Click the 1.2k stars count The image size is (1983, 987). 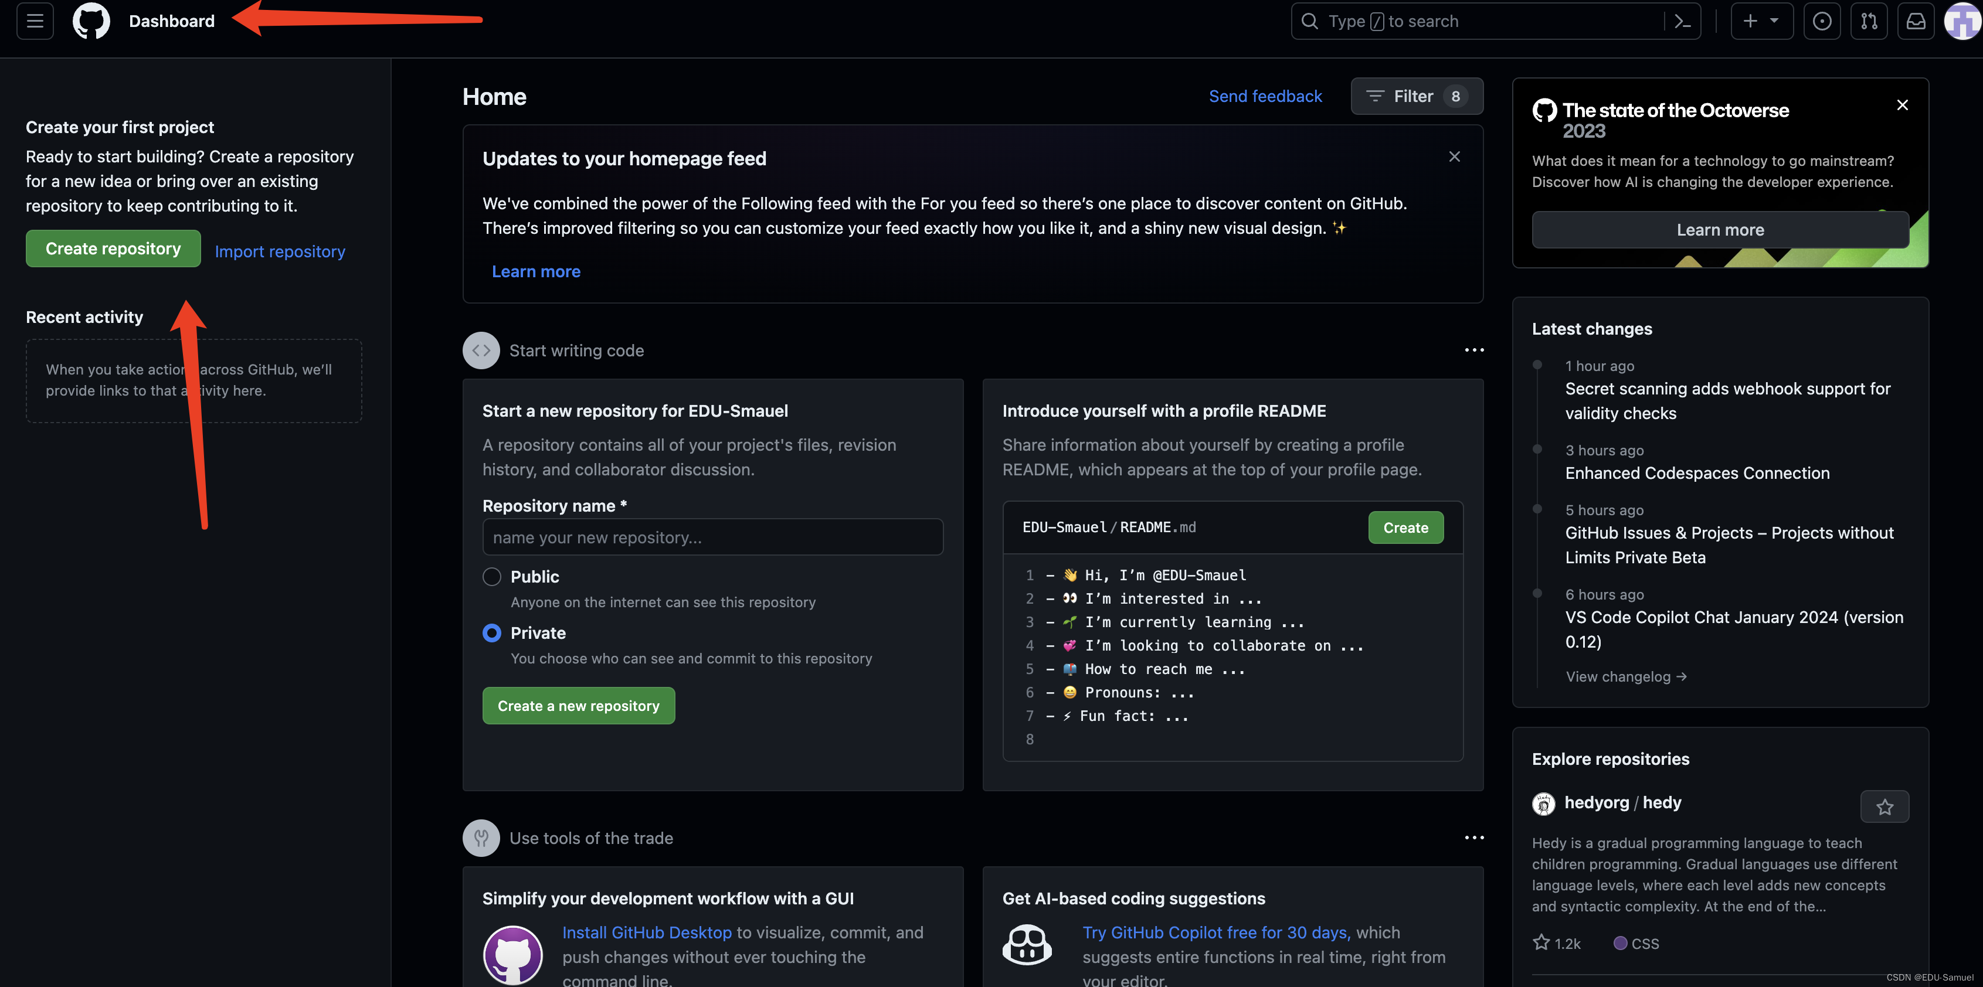pos(1557,943)
